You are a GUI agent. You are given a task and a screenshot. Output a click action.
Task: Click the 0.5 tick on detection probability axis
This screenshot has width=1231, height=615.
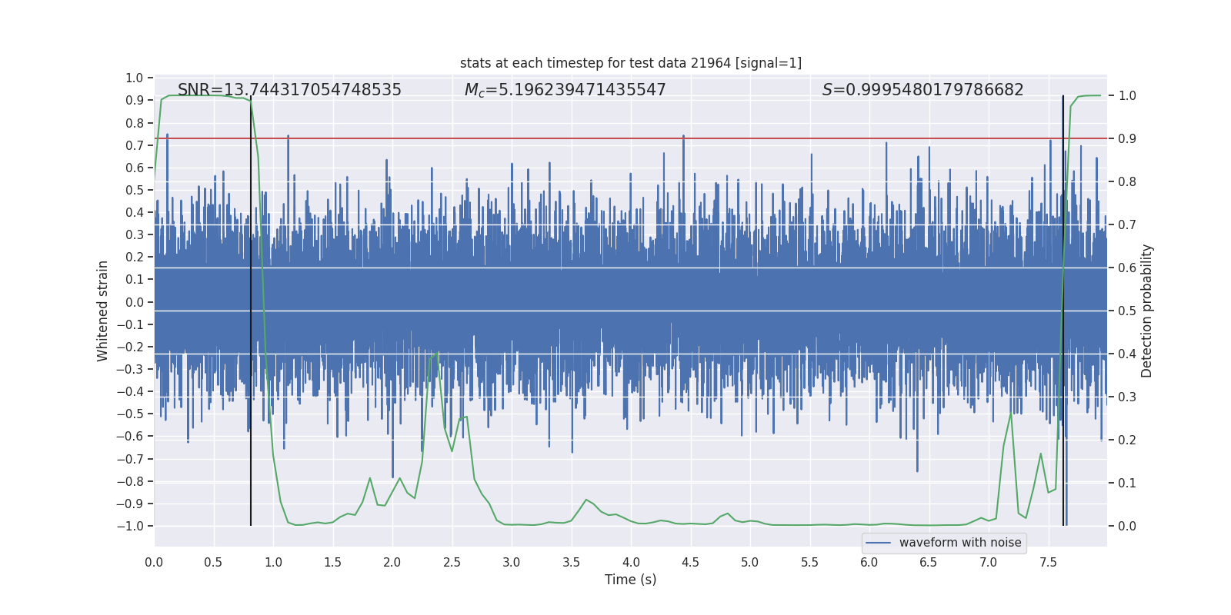click(x=1126, y=311)
